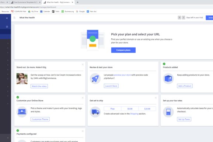The width and height of the screenshot is (213, 142).
Task: Open a new browser tab with plus icon
Action: [77, 2]
